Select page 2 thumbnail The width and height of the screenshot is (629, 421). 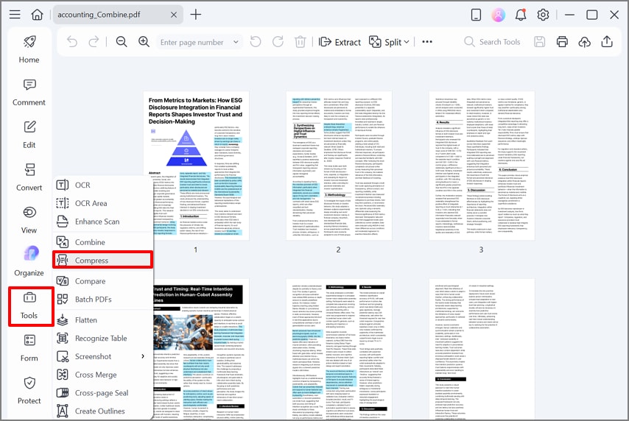(339, 166)
